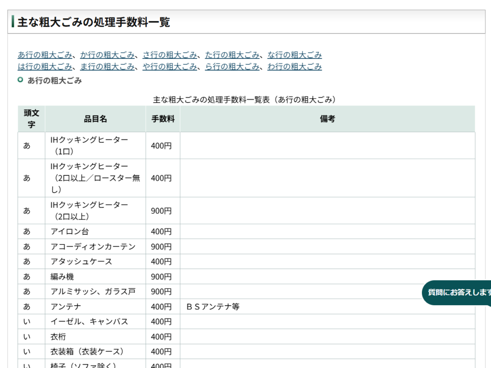Click the 品目名 column header
Screen dimensions: 491x368
[x=95, y=119]
